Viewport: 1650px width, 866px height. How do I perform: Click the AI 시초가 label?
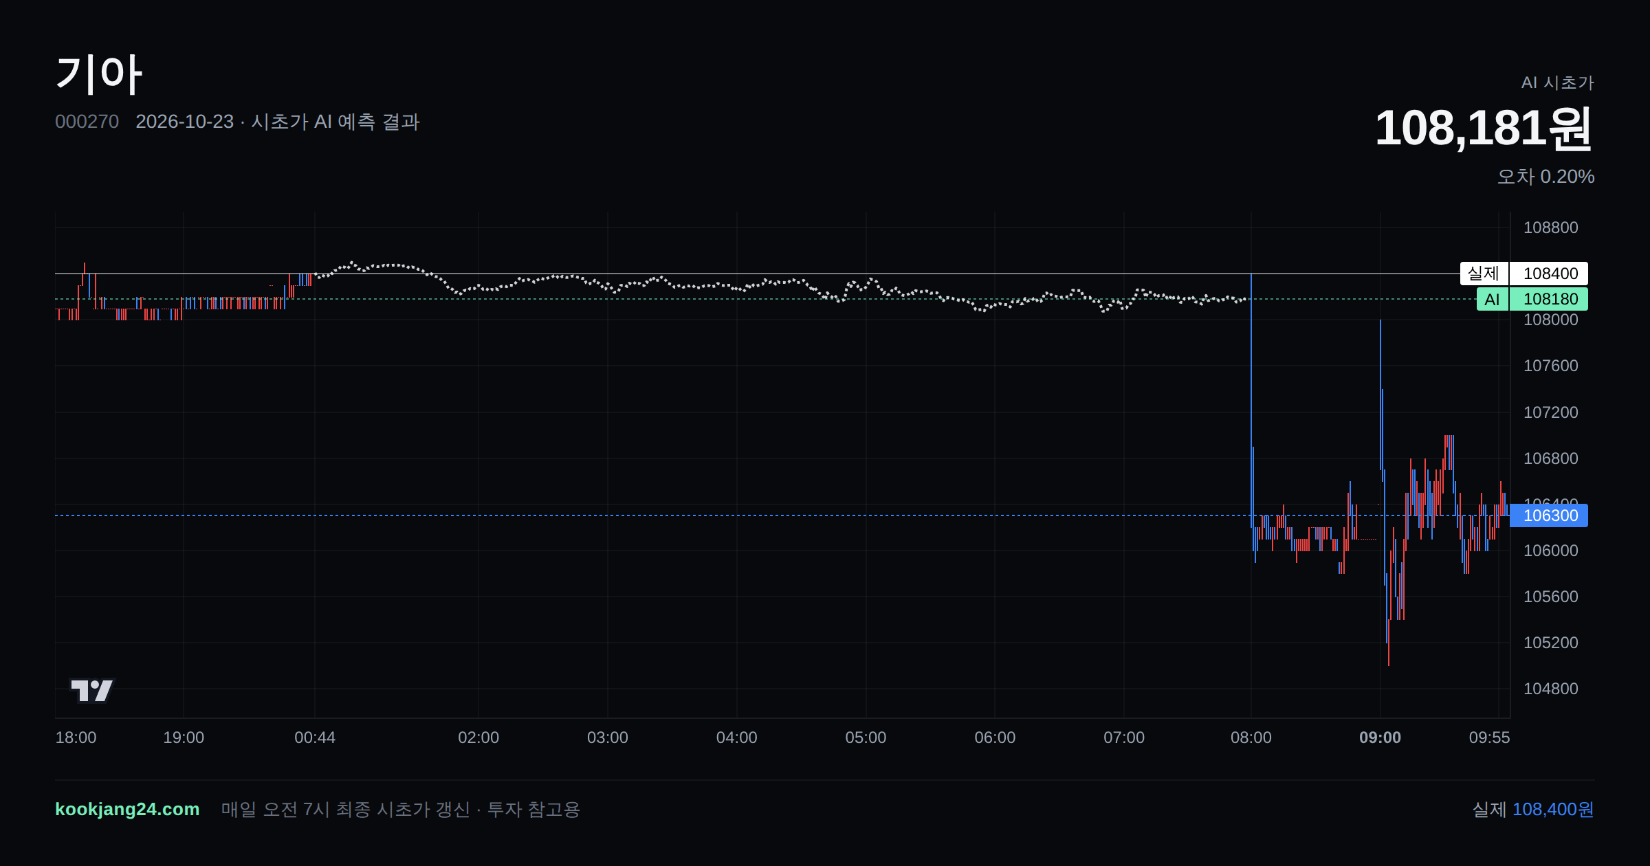click(1557, 82)
